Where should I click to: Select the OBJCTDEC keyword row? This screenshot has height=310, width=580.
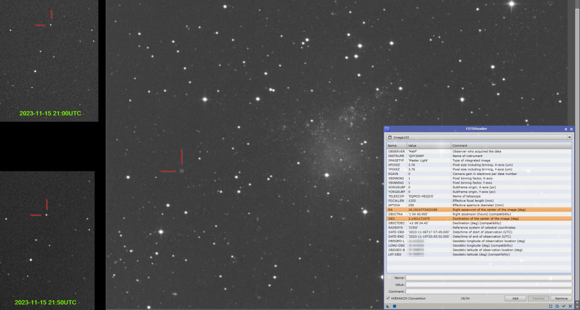[x=479, y=223]
